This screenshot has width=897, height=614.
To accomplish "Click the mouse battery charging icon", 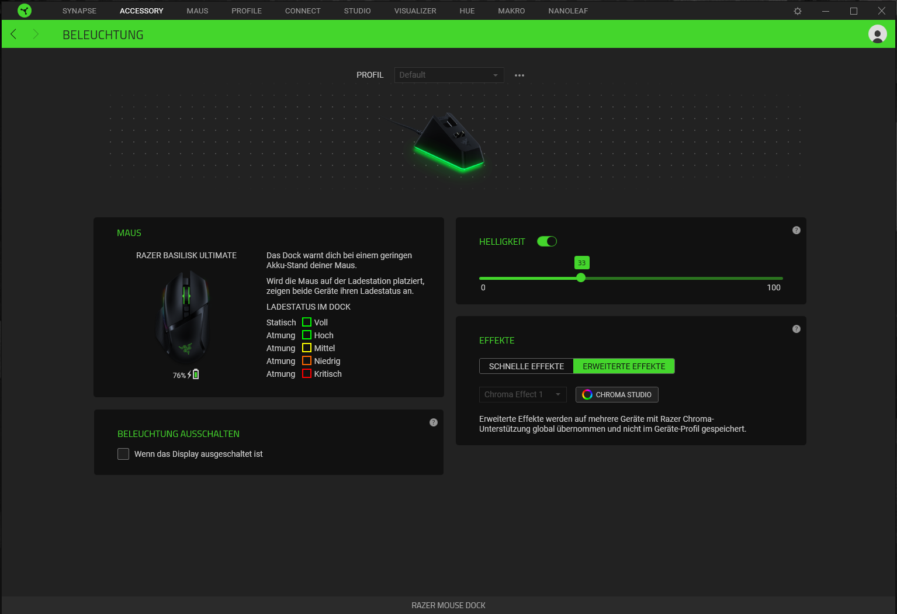I will [193, 374].
